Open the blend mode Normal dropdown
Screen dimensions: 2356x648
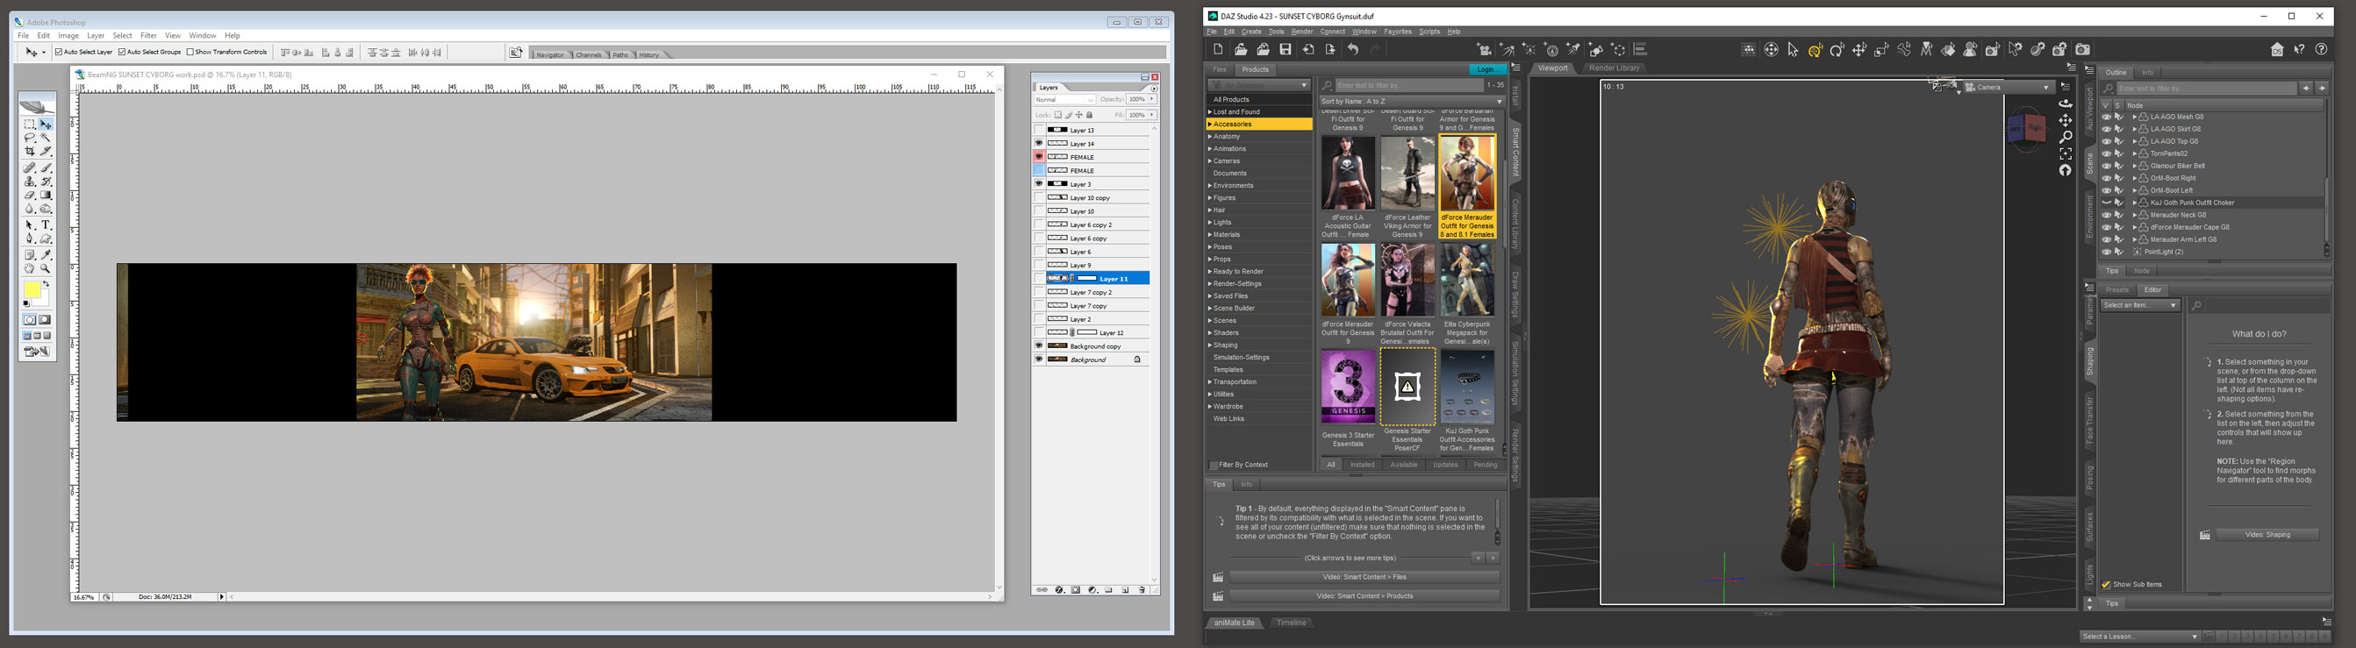[x=1064, y=100]
